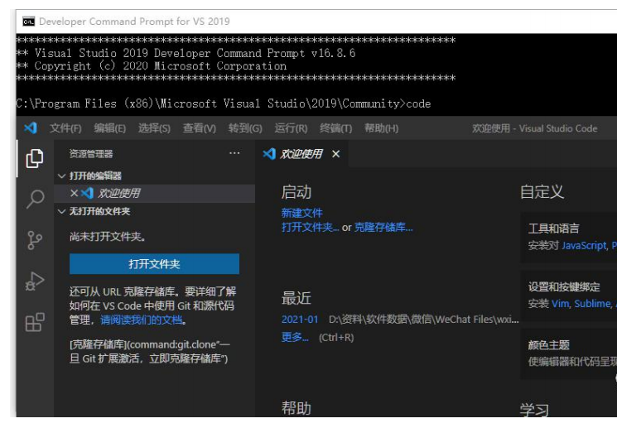Viewport: 617px width, 428px height.
Task: Open the 选择(S) menu
Action: (x=154, y=128)
